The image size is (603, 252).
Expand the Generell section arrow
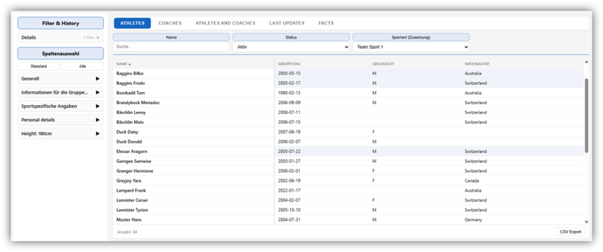(97, 78)
